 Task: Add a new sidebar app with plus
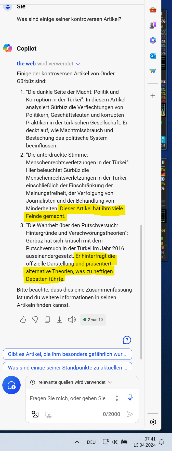(153, 96)
